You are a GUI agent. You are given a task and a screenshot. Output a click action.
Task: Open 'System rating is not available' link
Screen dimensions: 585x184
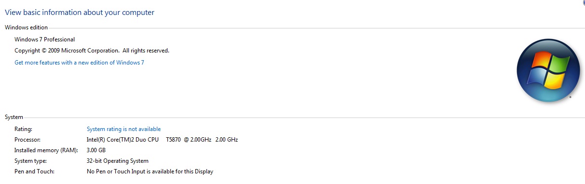pyautogui.click(x=123, y=129)
